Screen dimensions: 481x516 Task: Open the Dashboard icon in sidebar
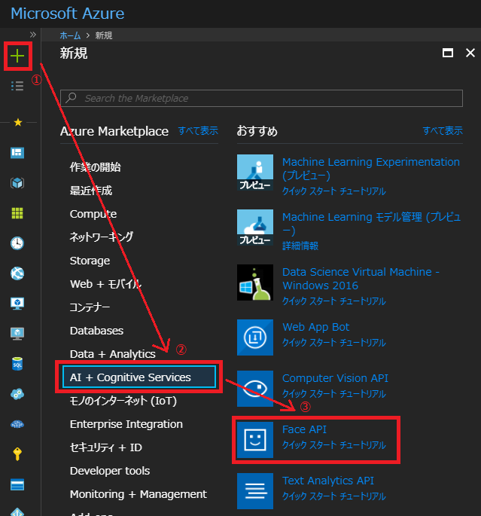point(17,153)
